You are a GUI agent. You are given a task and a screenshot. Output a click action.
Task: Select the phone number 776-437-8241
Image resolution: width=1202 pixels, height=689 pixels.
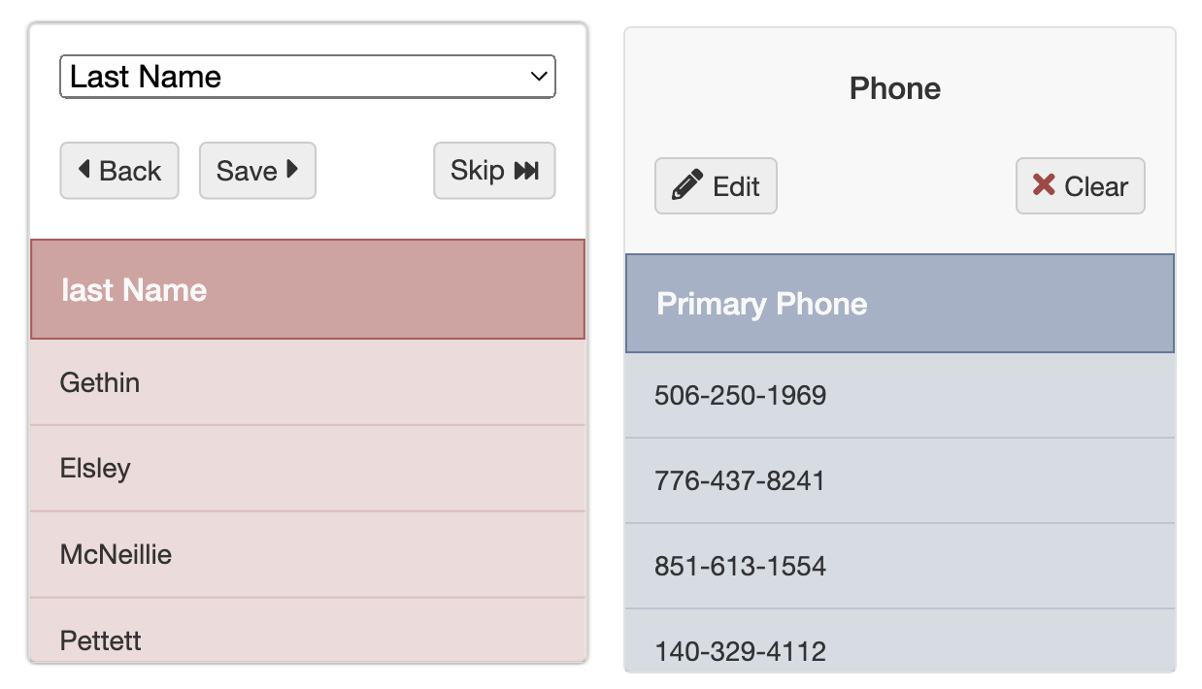point(740,480)
